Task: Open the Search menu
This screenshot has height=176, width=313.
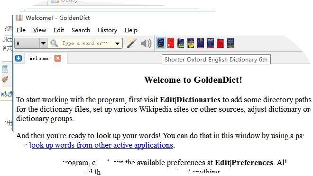Action: pyautogui.click(x=81, y=30)
